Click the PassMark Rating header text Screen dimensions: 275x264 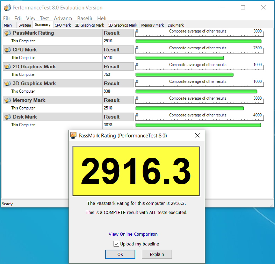(33, 33)
